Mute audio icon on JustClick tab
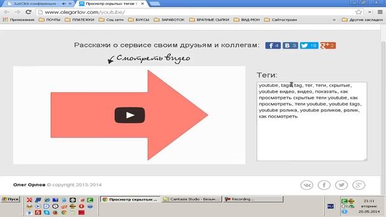This screenshot has height=217, width=386. point(64,4)
